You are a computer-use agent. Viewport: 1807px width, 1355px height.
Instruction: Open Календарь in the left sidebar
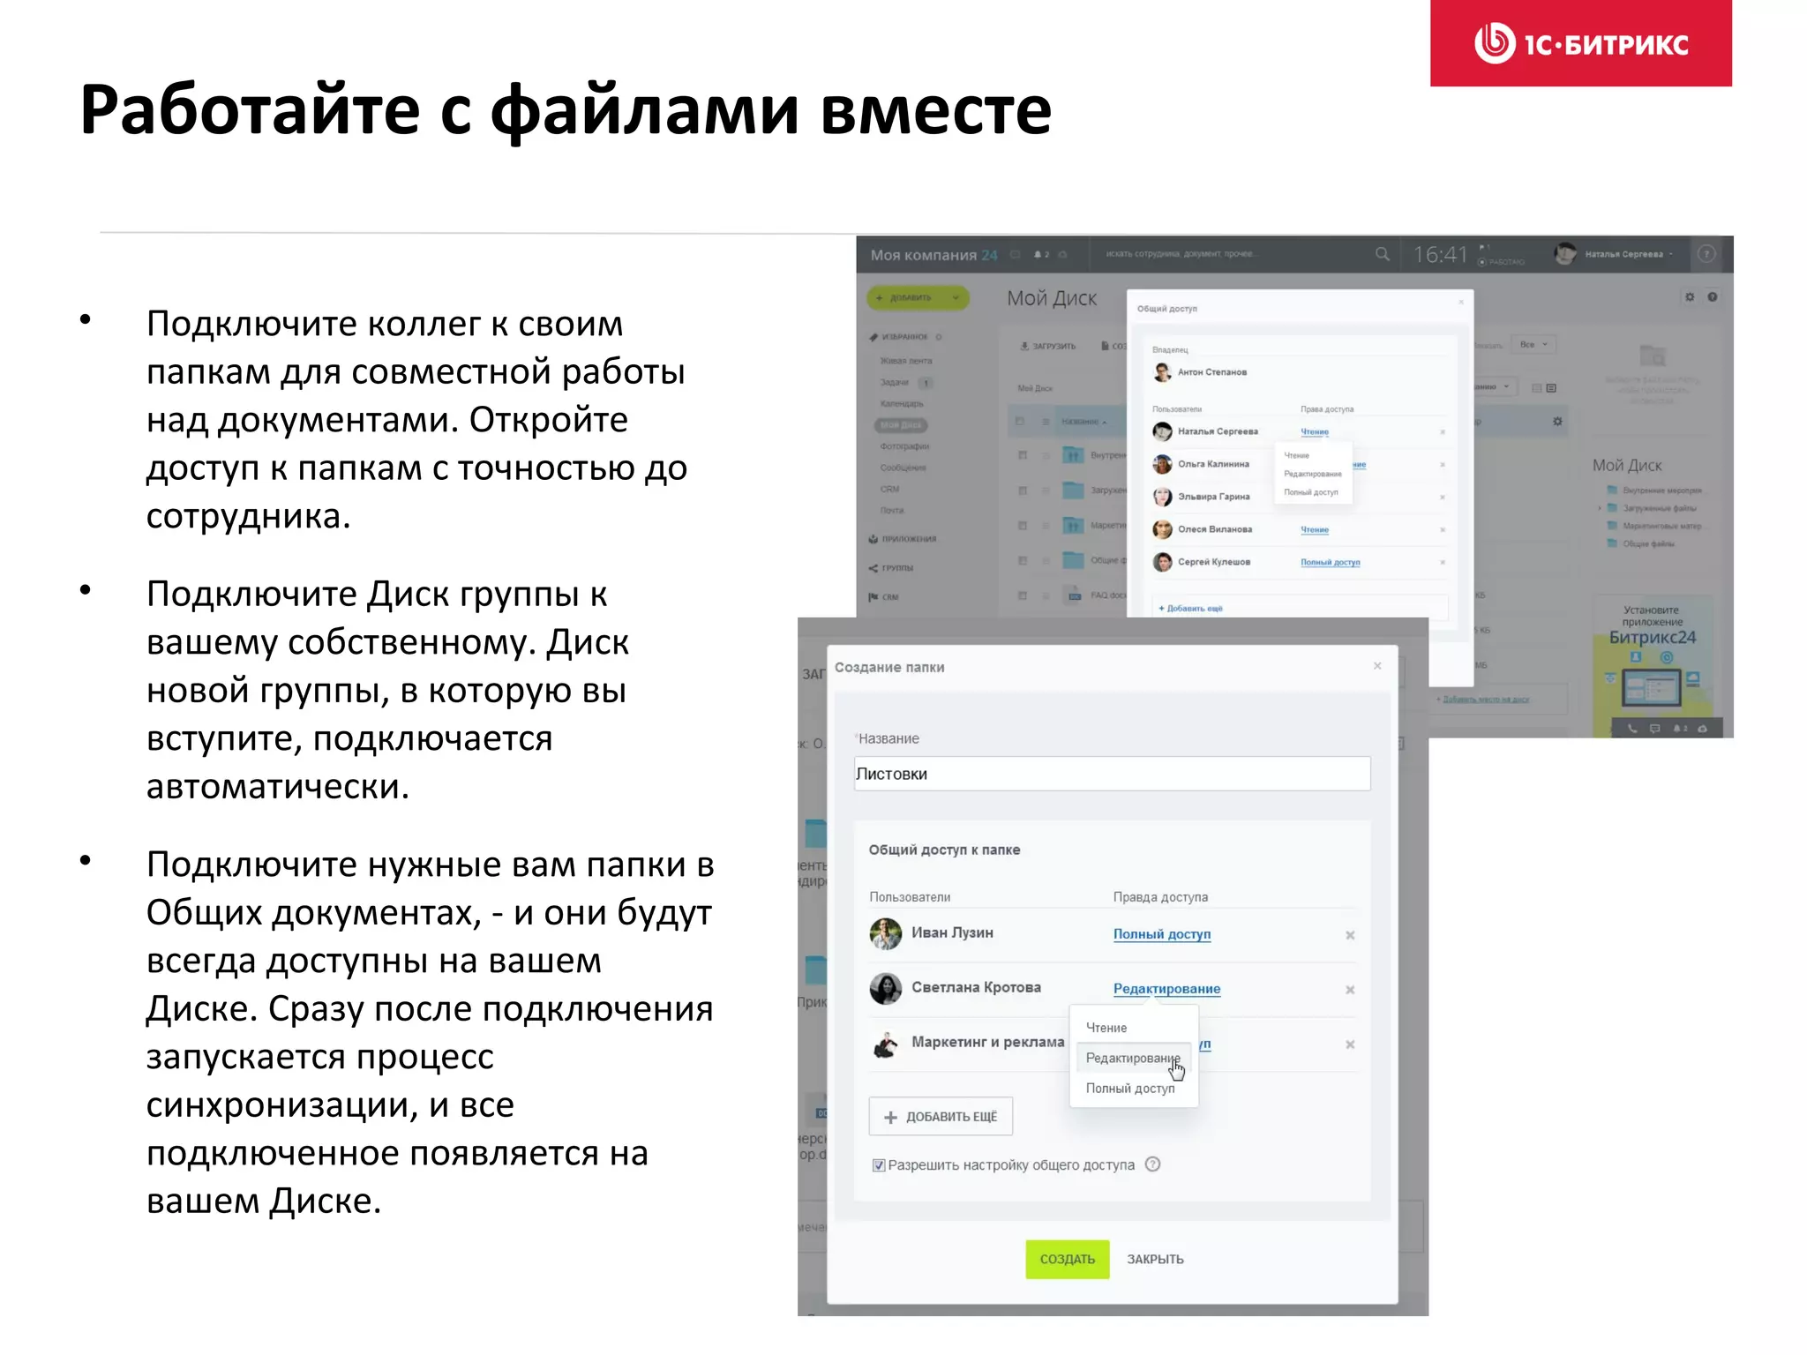pyautogui.click(x=902, y=404)
